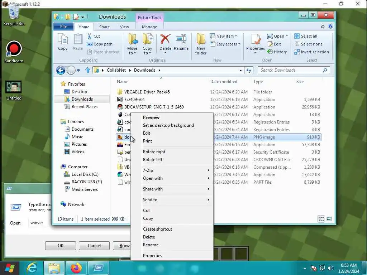Click Select all in ribbon
Viewport: 367px width, 275px height.
[x=306, y=36]
